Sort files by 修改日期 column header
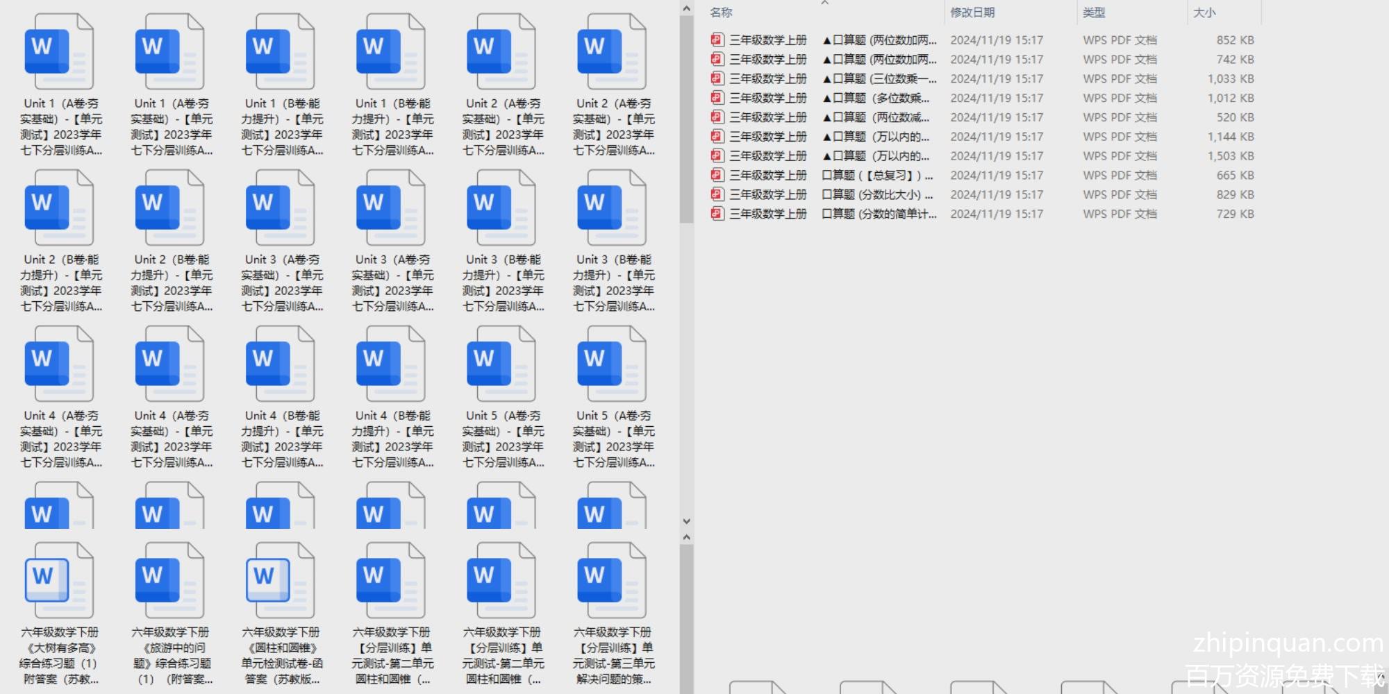Image resolution: width=1389 pixels, height=694 pixels. pos(972,12)
